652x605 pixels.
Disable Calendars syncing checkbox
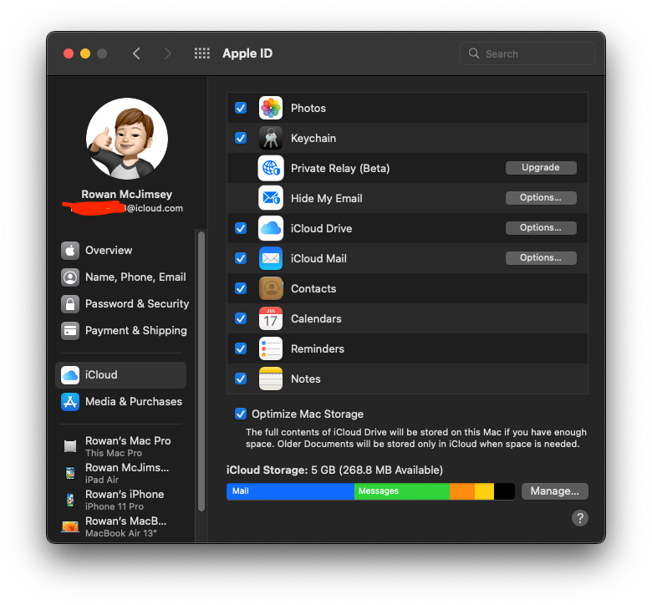241,318
